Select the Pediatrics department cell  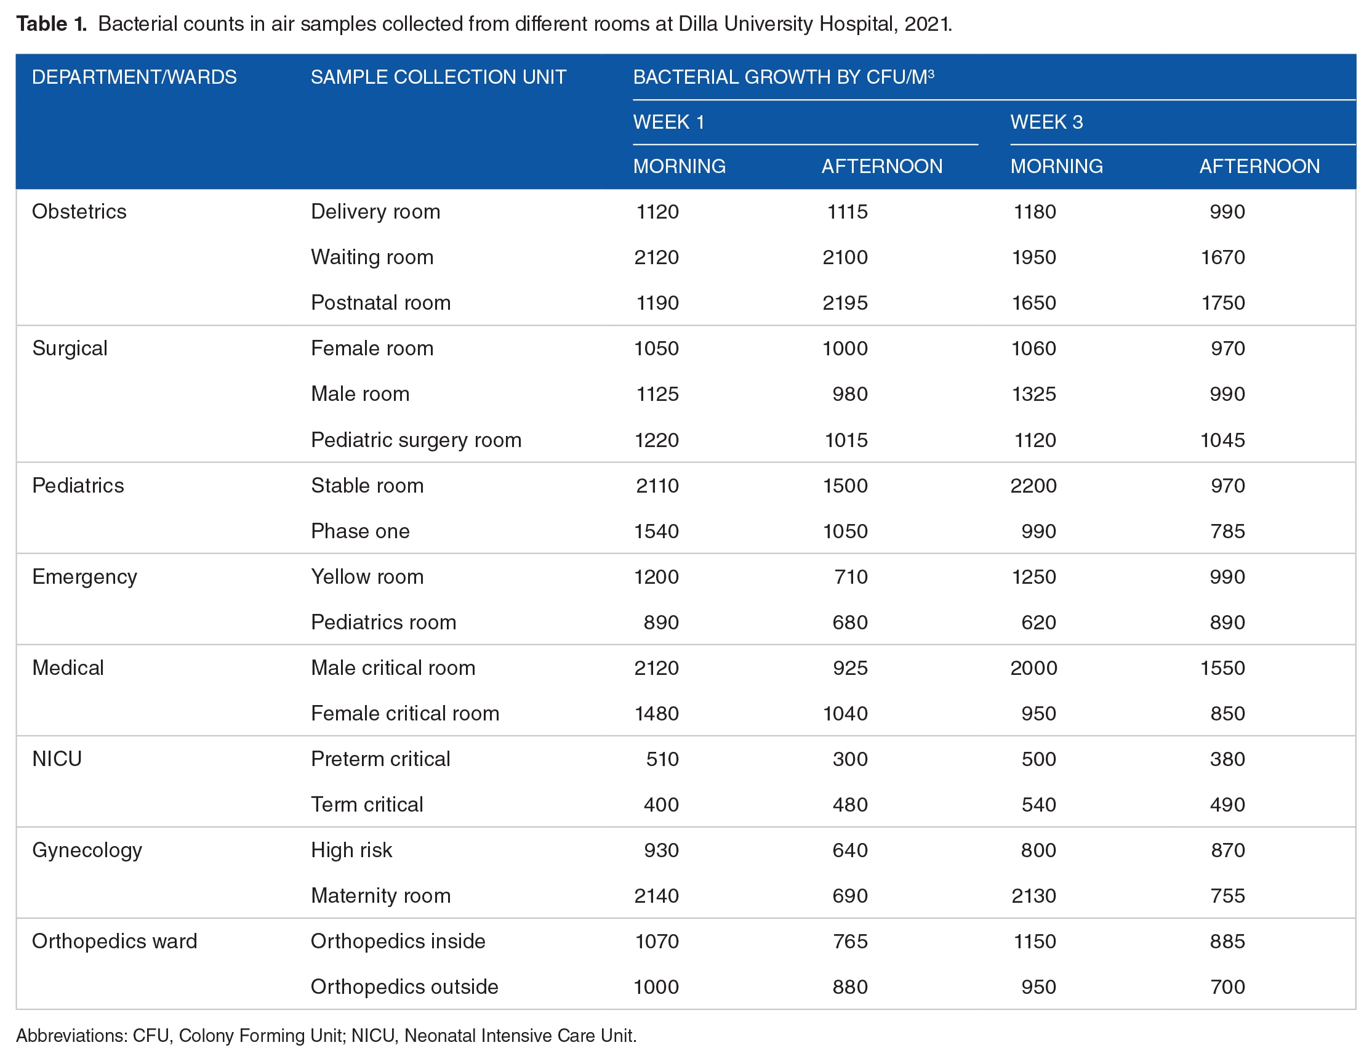pos(78,485)
